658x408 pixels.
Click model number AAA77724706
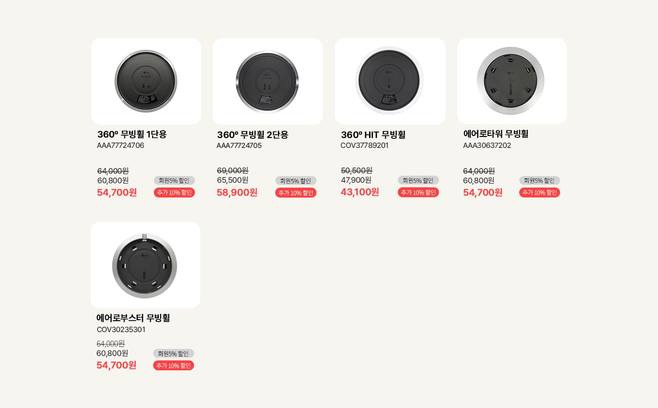click(x=121, y=146)
